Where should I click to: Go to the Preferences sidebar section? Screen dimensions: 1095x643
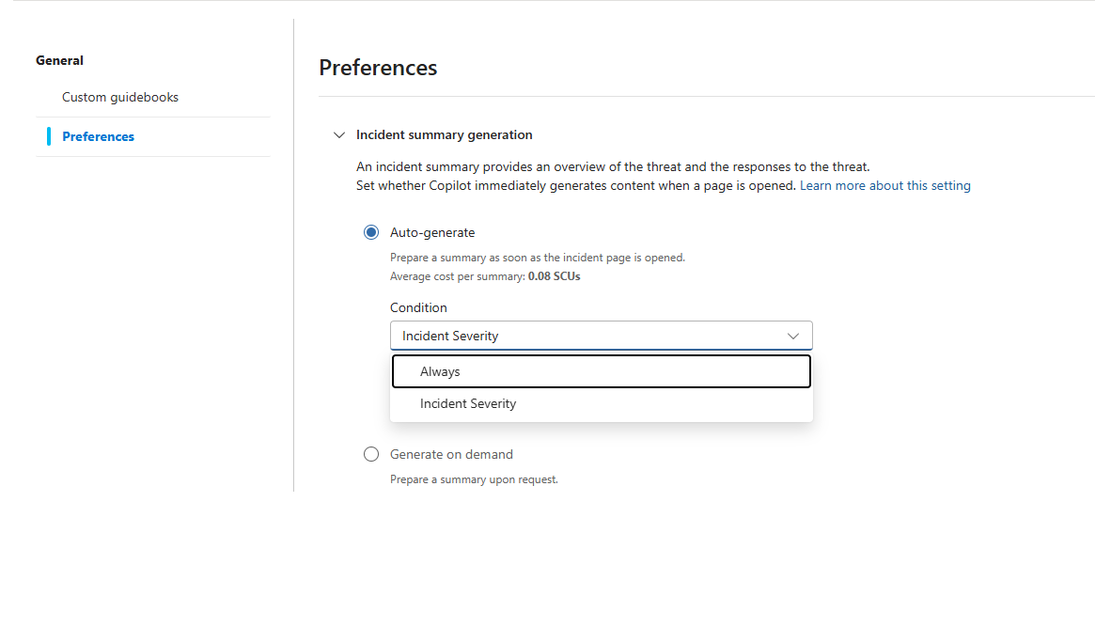point(99,136)
